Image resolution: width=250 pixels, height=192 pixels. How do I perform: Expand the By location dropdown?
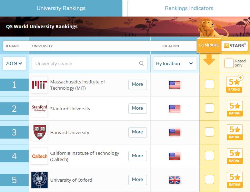(175, 63)
